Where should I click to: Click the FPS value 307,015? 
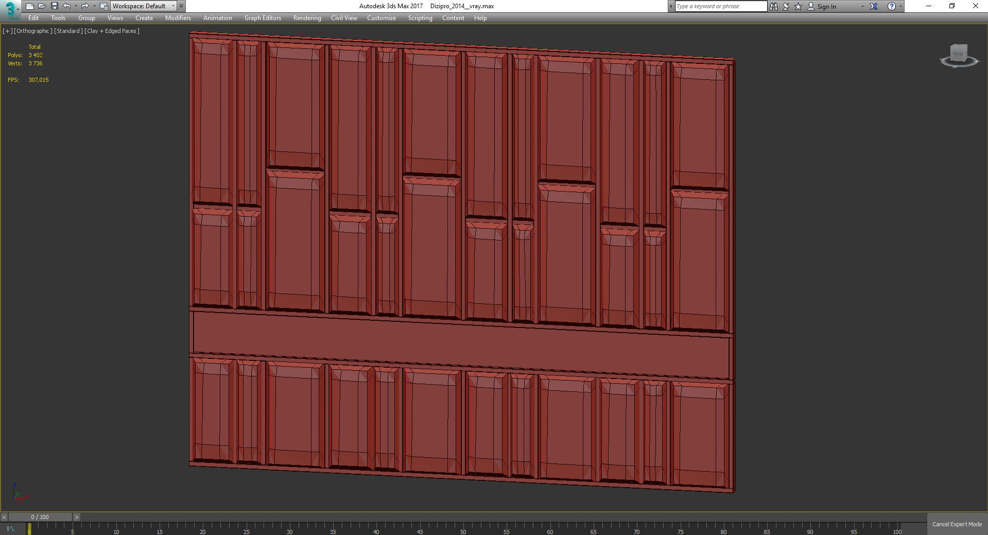click(x=39, y=80)
